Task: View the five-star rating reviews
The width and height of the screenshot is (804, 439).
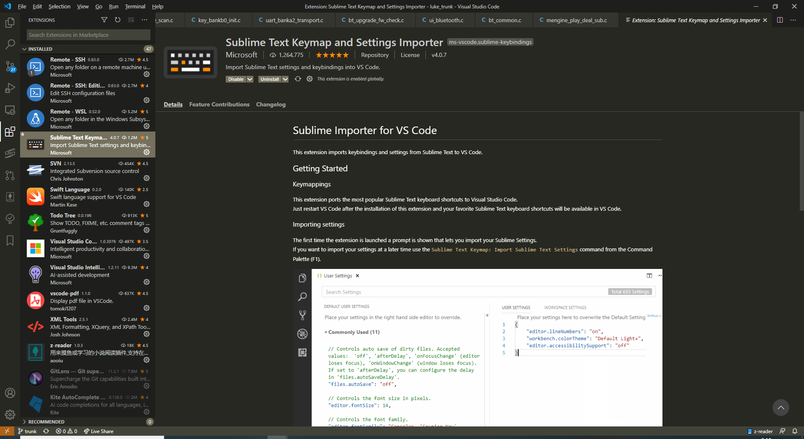Action: coord(332,55)
